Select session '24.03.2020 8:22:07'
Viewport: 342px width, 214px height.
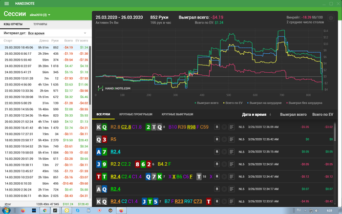point(45,66)
